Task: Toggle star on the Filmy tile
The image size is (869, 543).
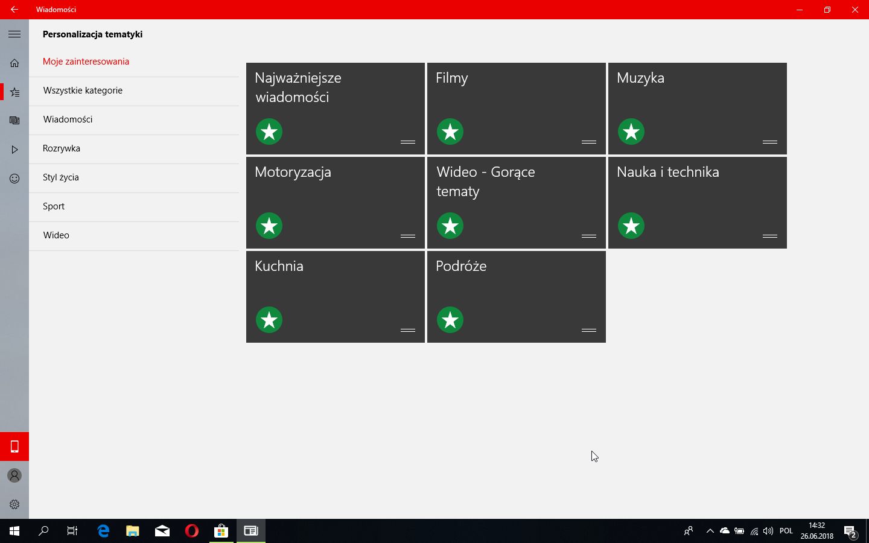Action: (x=450, y=132)
